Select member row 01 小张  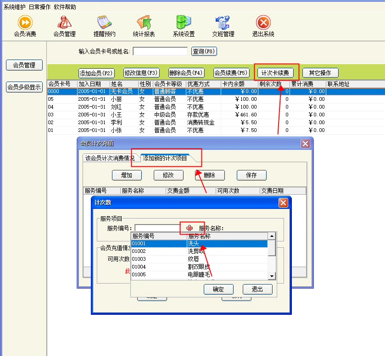pyautogui.click(x=216, y=130)
